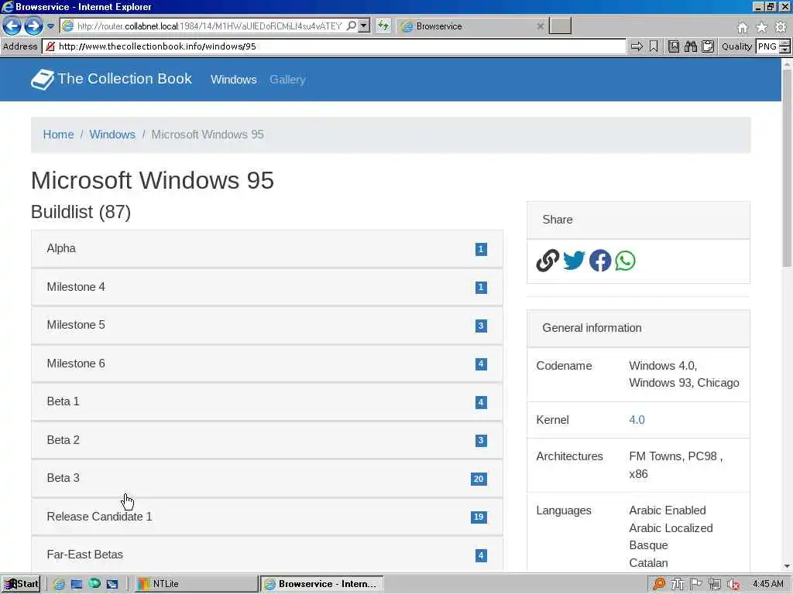Click the Browservice toolbar icon right of bookmark
Viewport: 793px width, 594px height.
674,46
